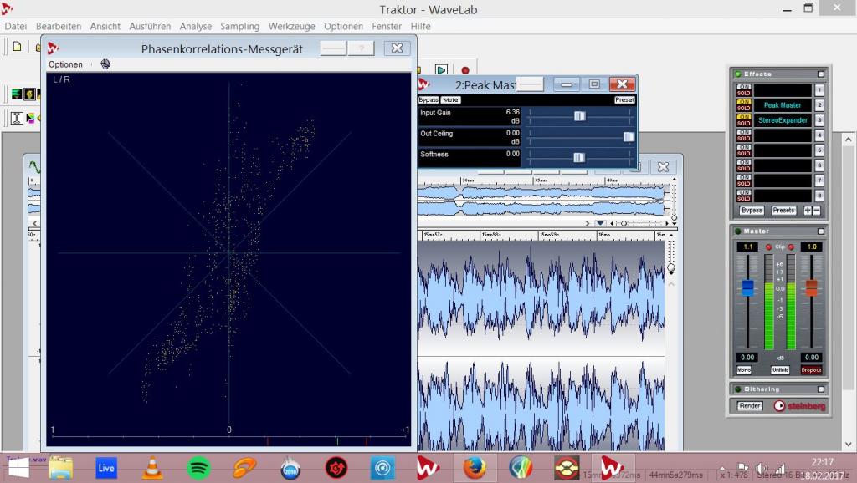Screen dimensions: 857x483
Task: Open VLC from the taskbar
Action: [x=152, y=468]
